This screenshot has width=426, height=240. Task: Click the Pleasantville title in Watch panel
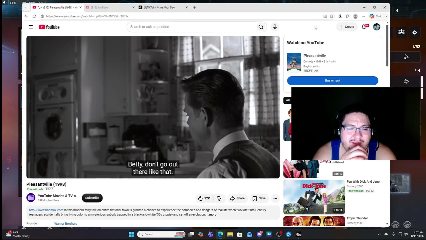[x=315, y=56]
